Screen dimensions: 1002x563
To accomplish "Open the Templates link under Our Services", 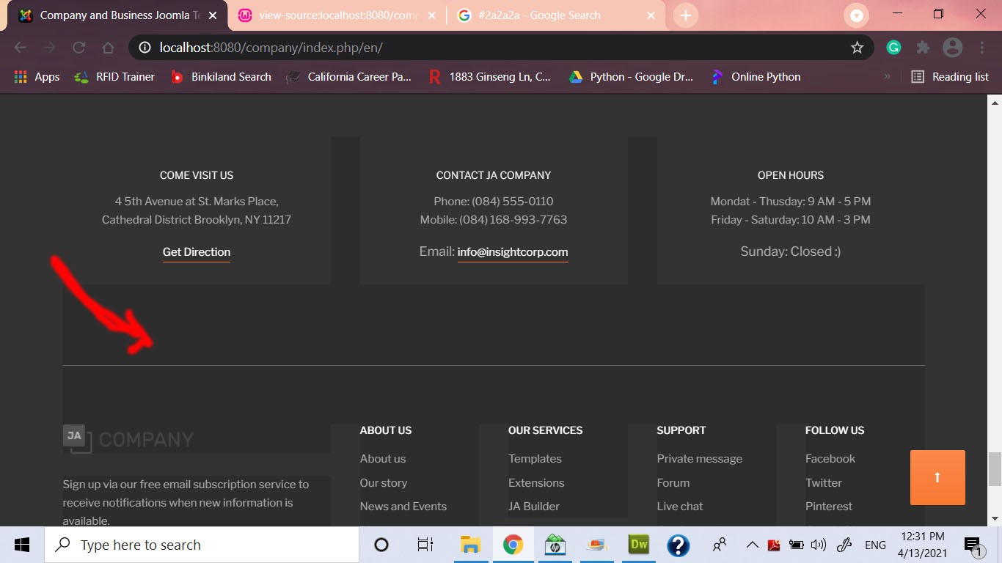I will tap(535, 459).
